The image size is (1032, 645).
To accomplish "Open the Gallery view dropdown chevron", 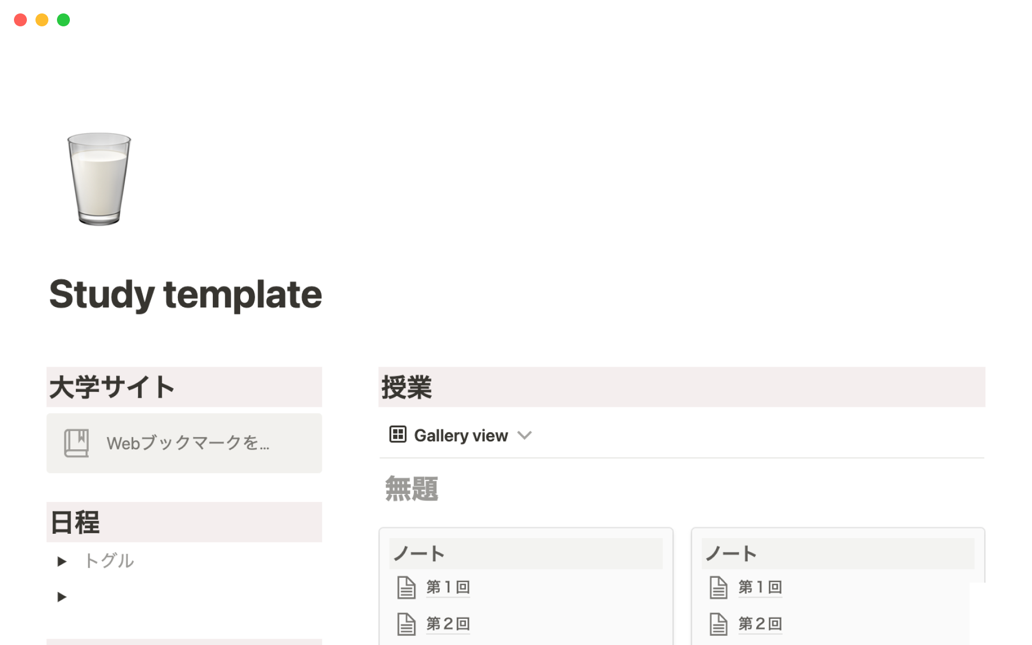I will tap(525, 435).
